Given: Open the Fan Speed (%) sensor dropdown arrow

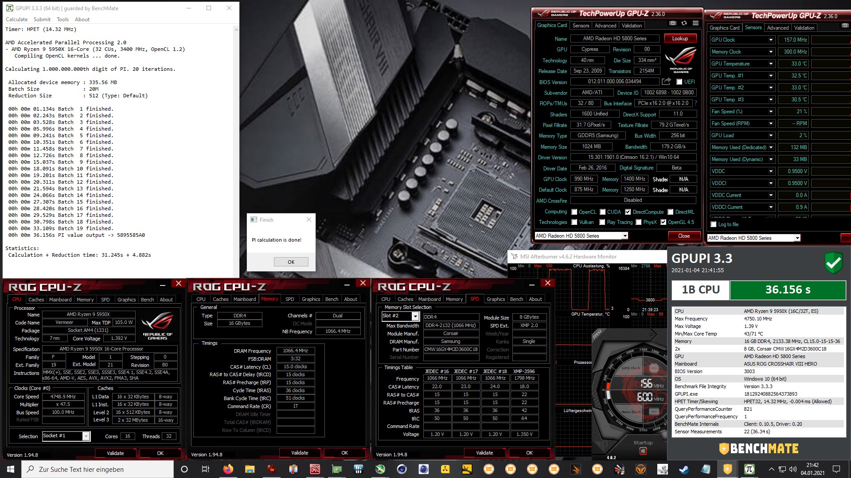Looking at the screenshot, I should tap(771, 112).
